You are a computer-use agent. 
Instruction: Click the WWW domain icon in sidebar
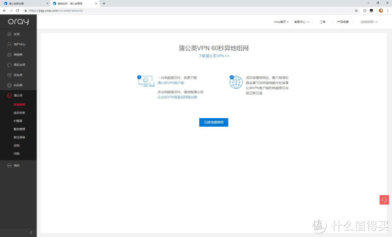click(9, 165)
